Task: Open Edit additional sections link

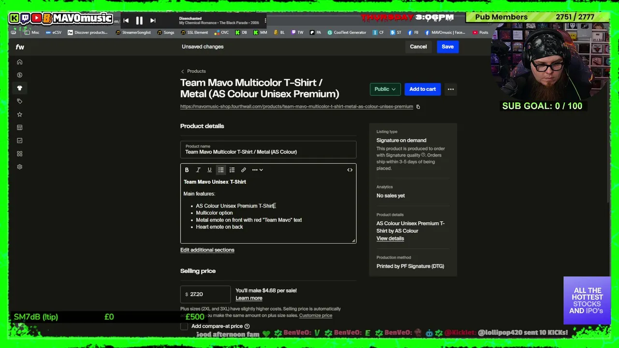Action: click(x=207, y=250)
